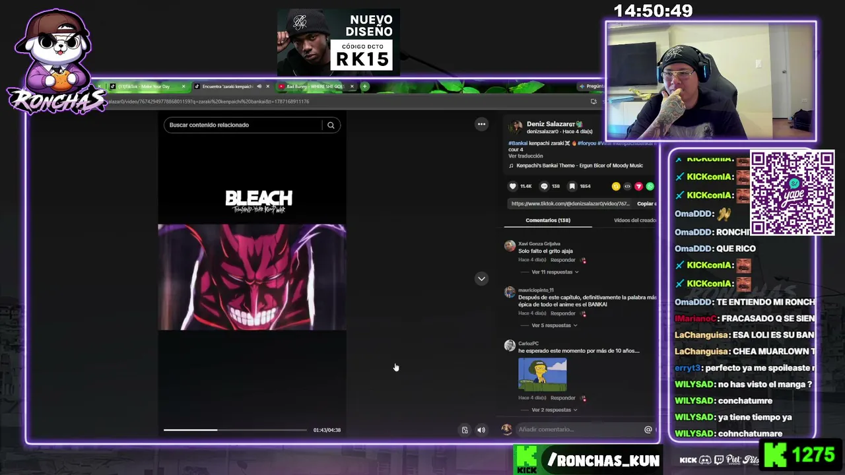Click the CarlozPC commenter name

528,344
